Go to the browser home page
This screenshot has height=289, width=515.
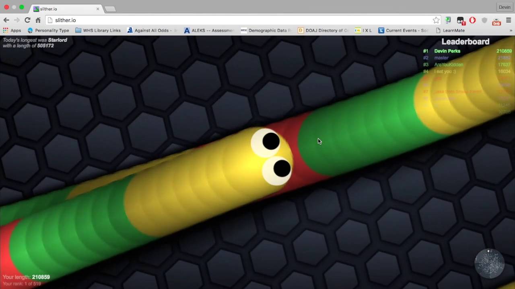tap(38, 20)
